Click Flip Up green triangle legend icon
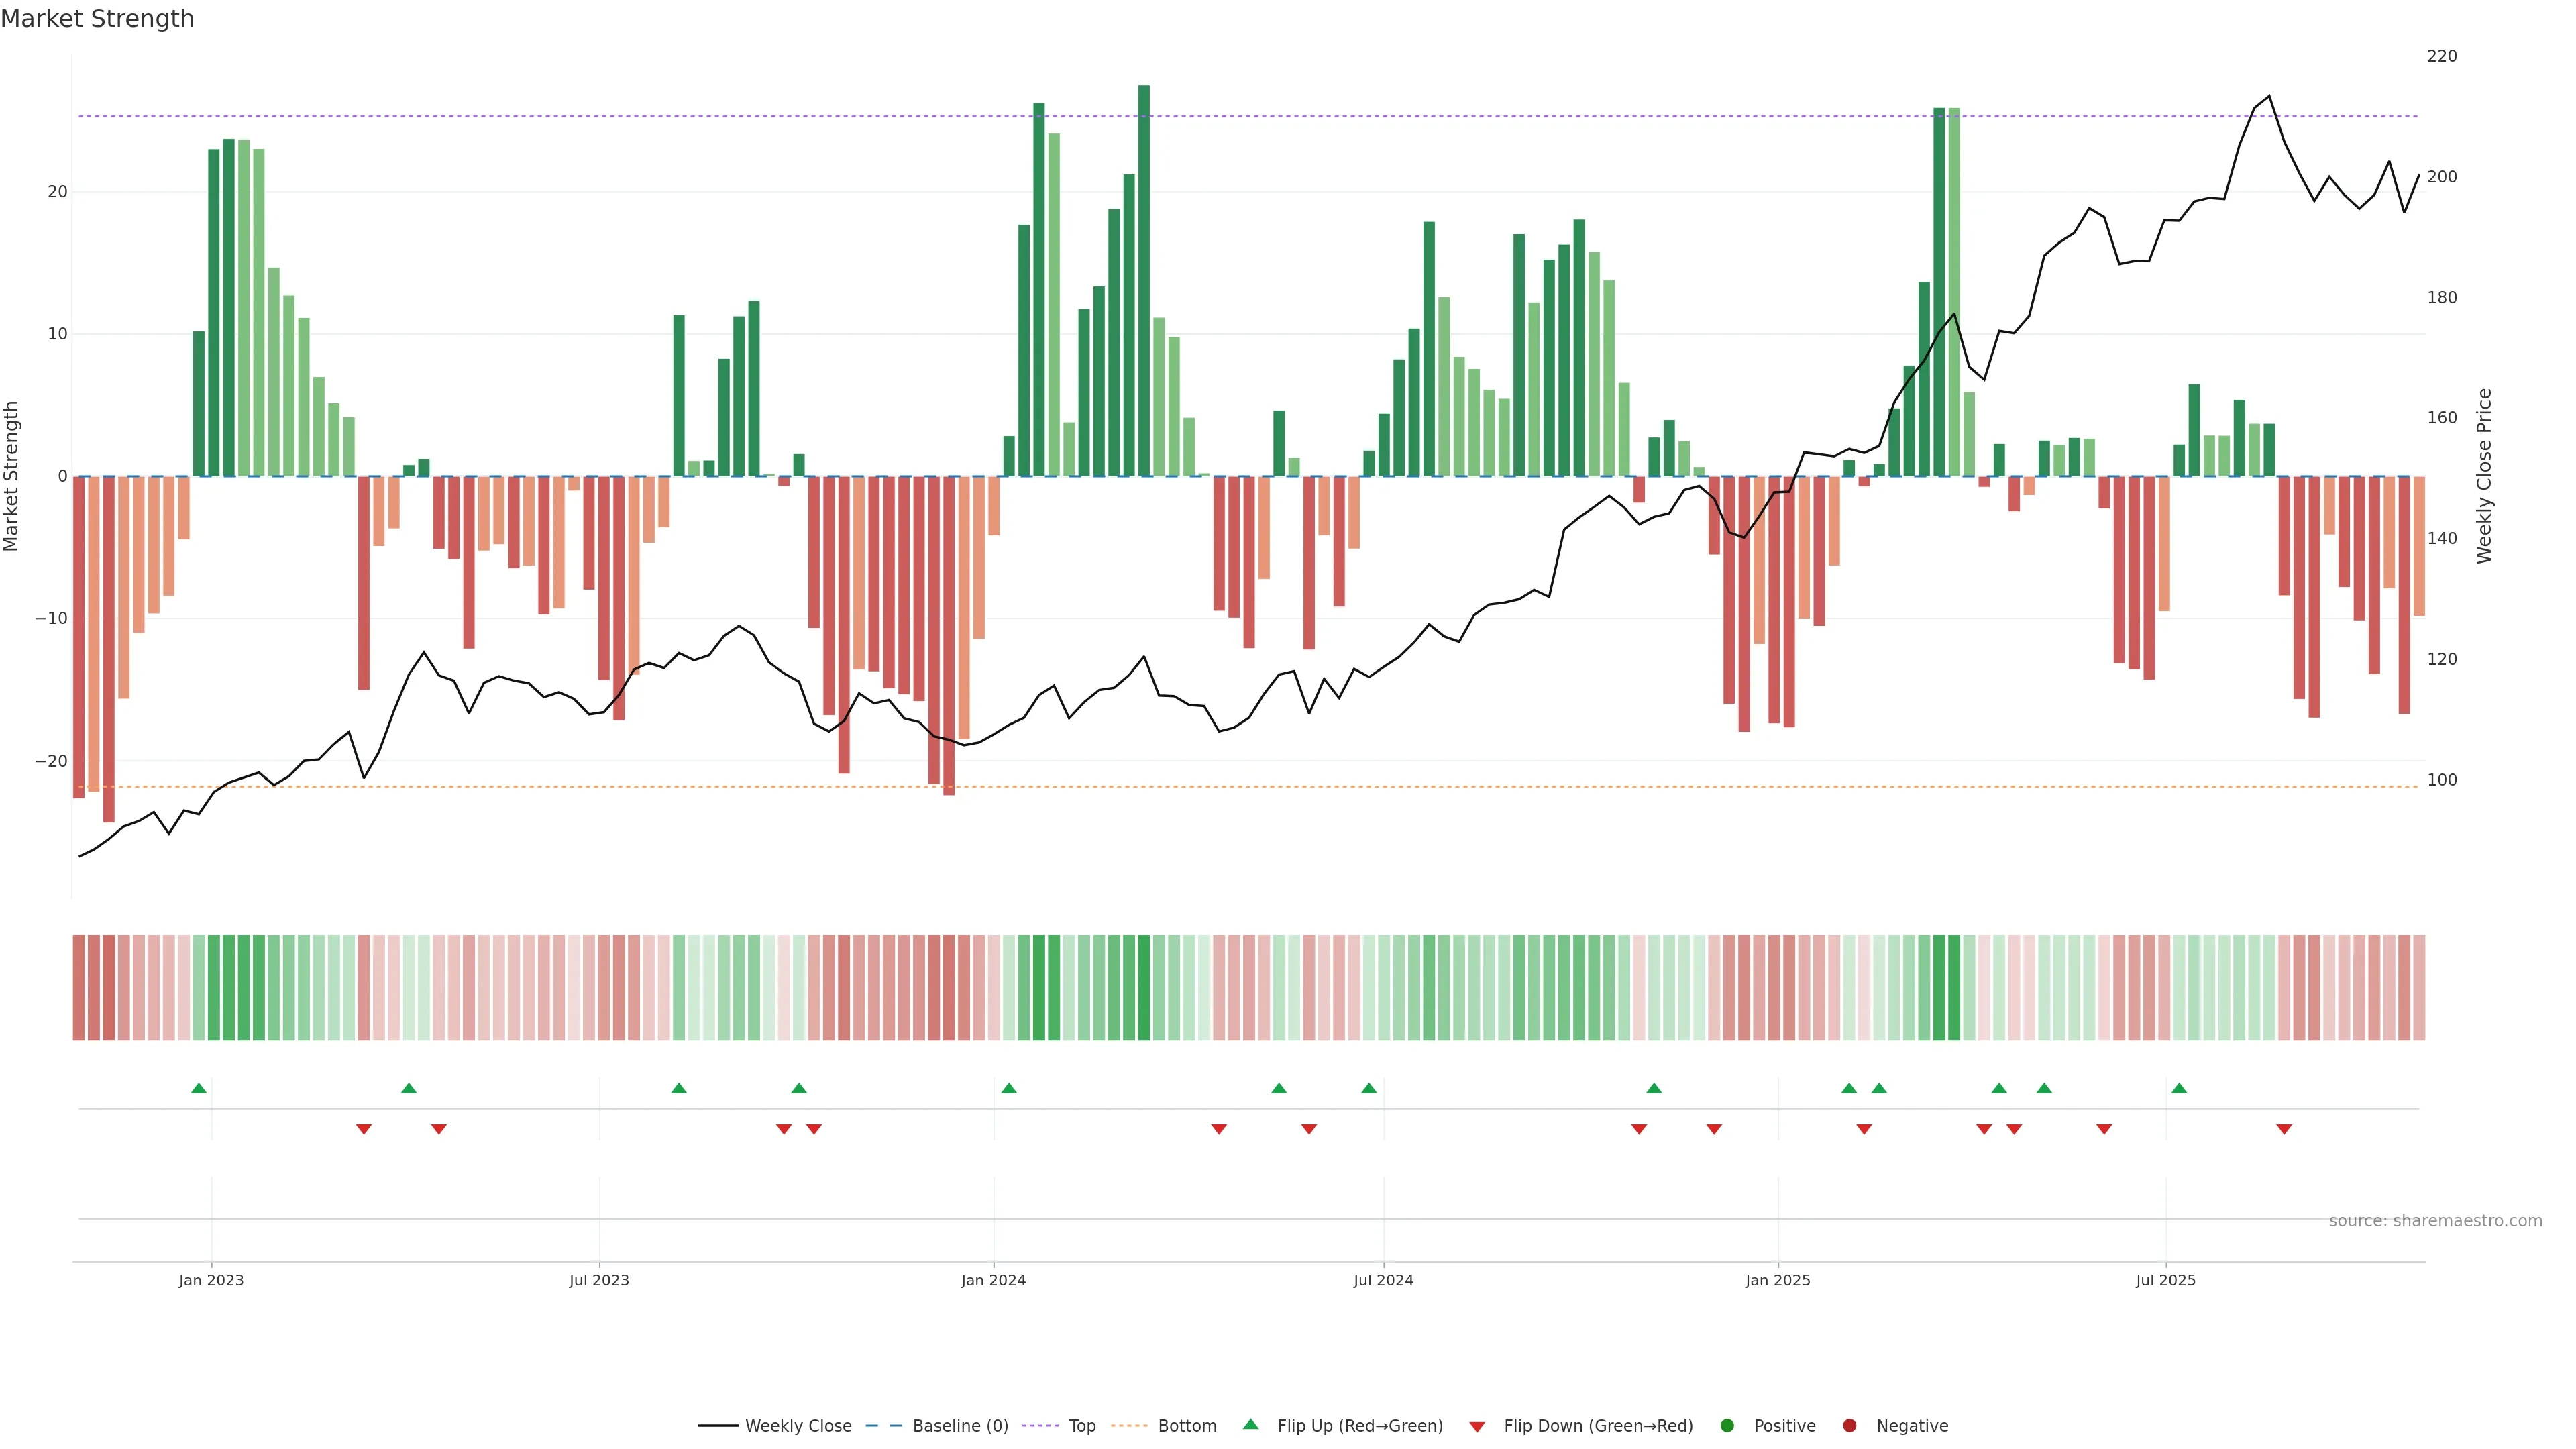Viewport: 2576px width, 1449px height. coord(1250,1425)
